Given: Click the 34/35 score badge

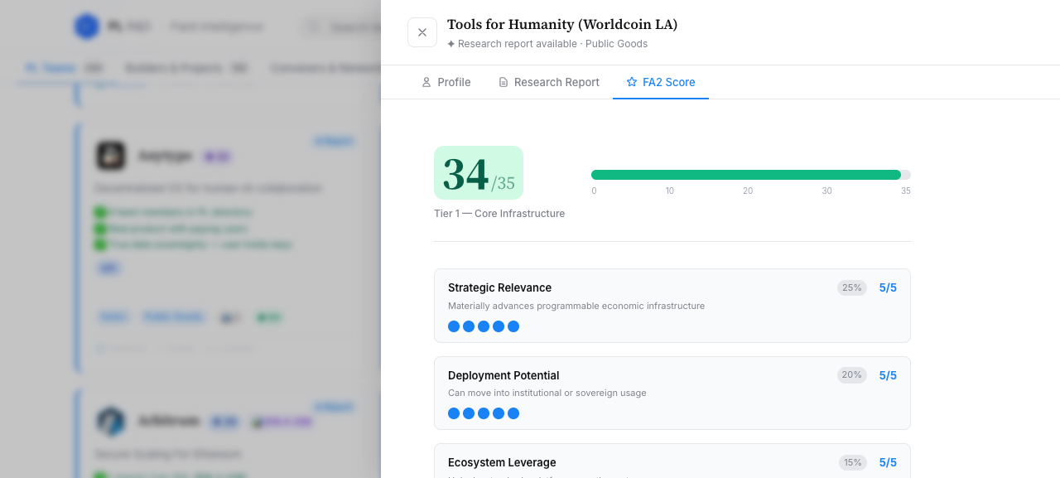Looking at the screenshot, I should click(479, 173).
